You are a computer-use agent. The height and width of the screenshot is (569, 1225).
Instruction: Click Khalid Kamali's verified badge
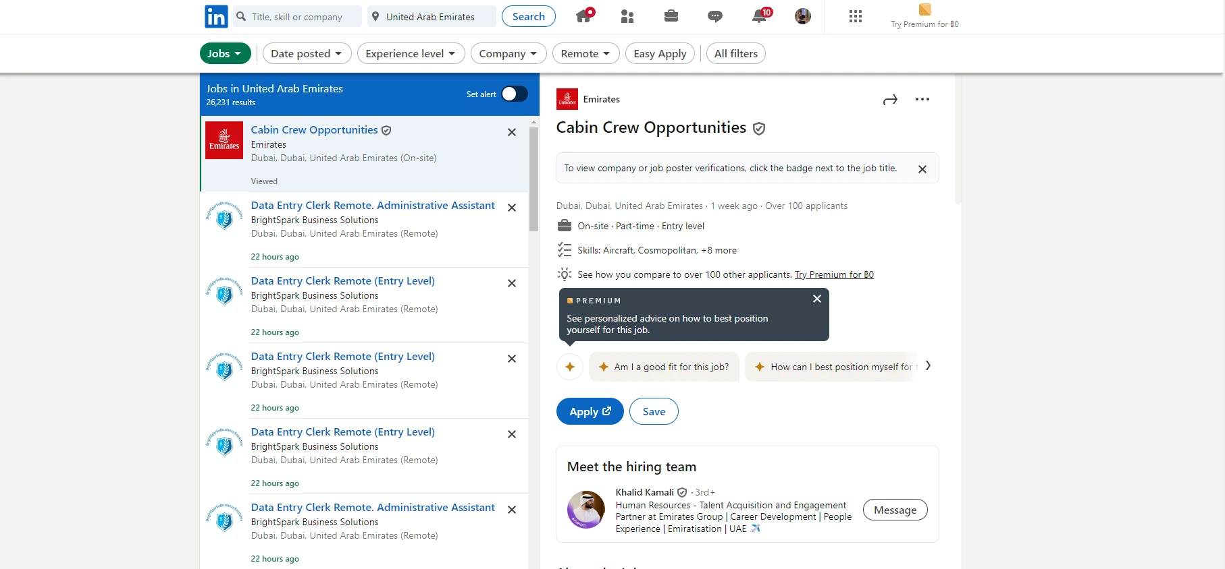point(682,493)
